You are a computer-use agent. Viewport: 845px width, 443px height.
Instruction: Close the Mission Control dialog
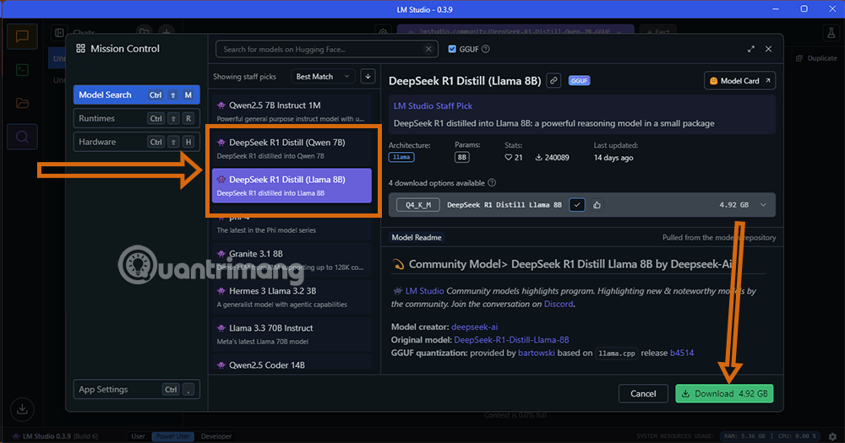click(x=768, y=49)
